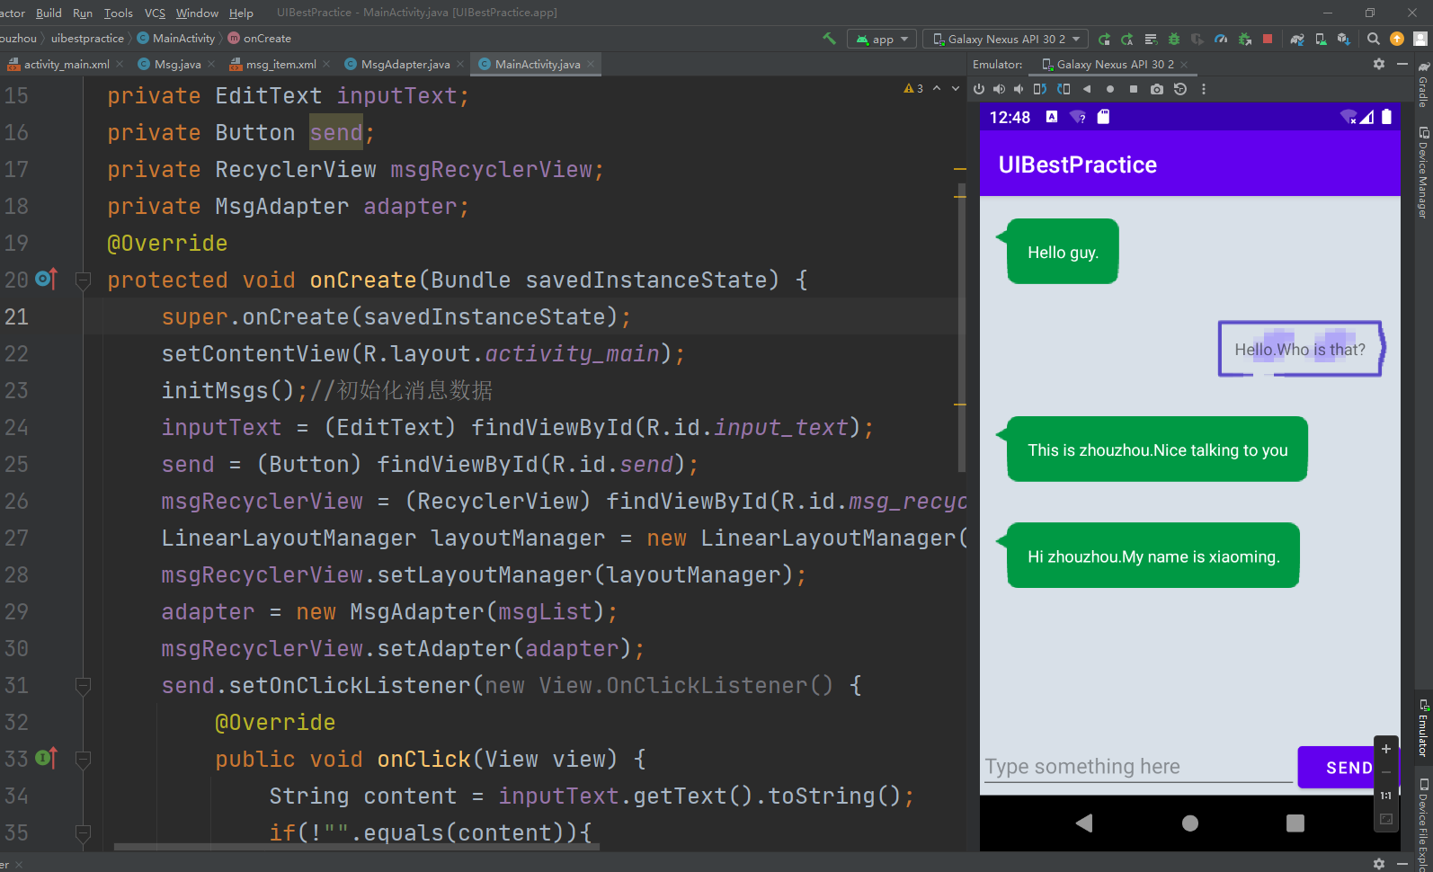Open Search Everywhere magnifier icon

click(1373, 39)
